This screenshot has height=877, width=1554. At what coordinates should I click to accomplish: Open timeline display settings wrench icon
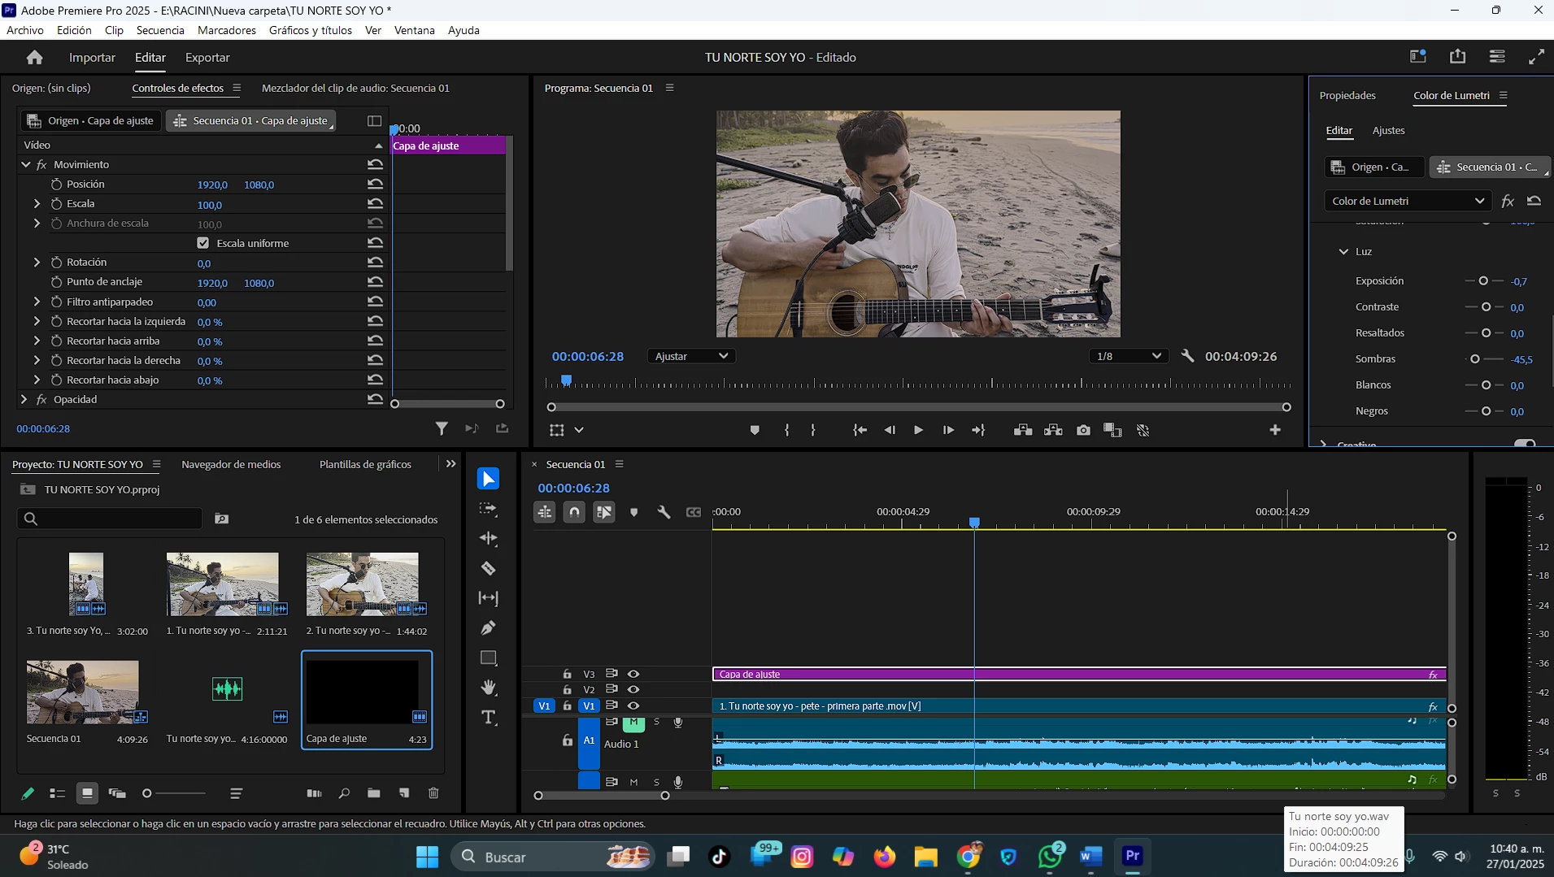click(x=664, y=512)
